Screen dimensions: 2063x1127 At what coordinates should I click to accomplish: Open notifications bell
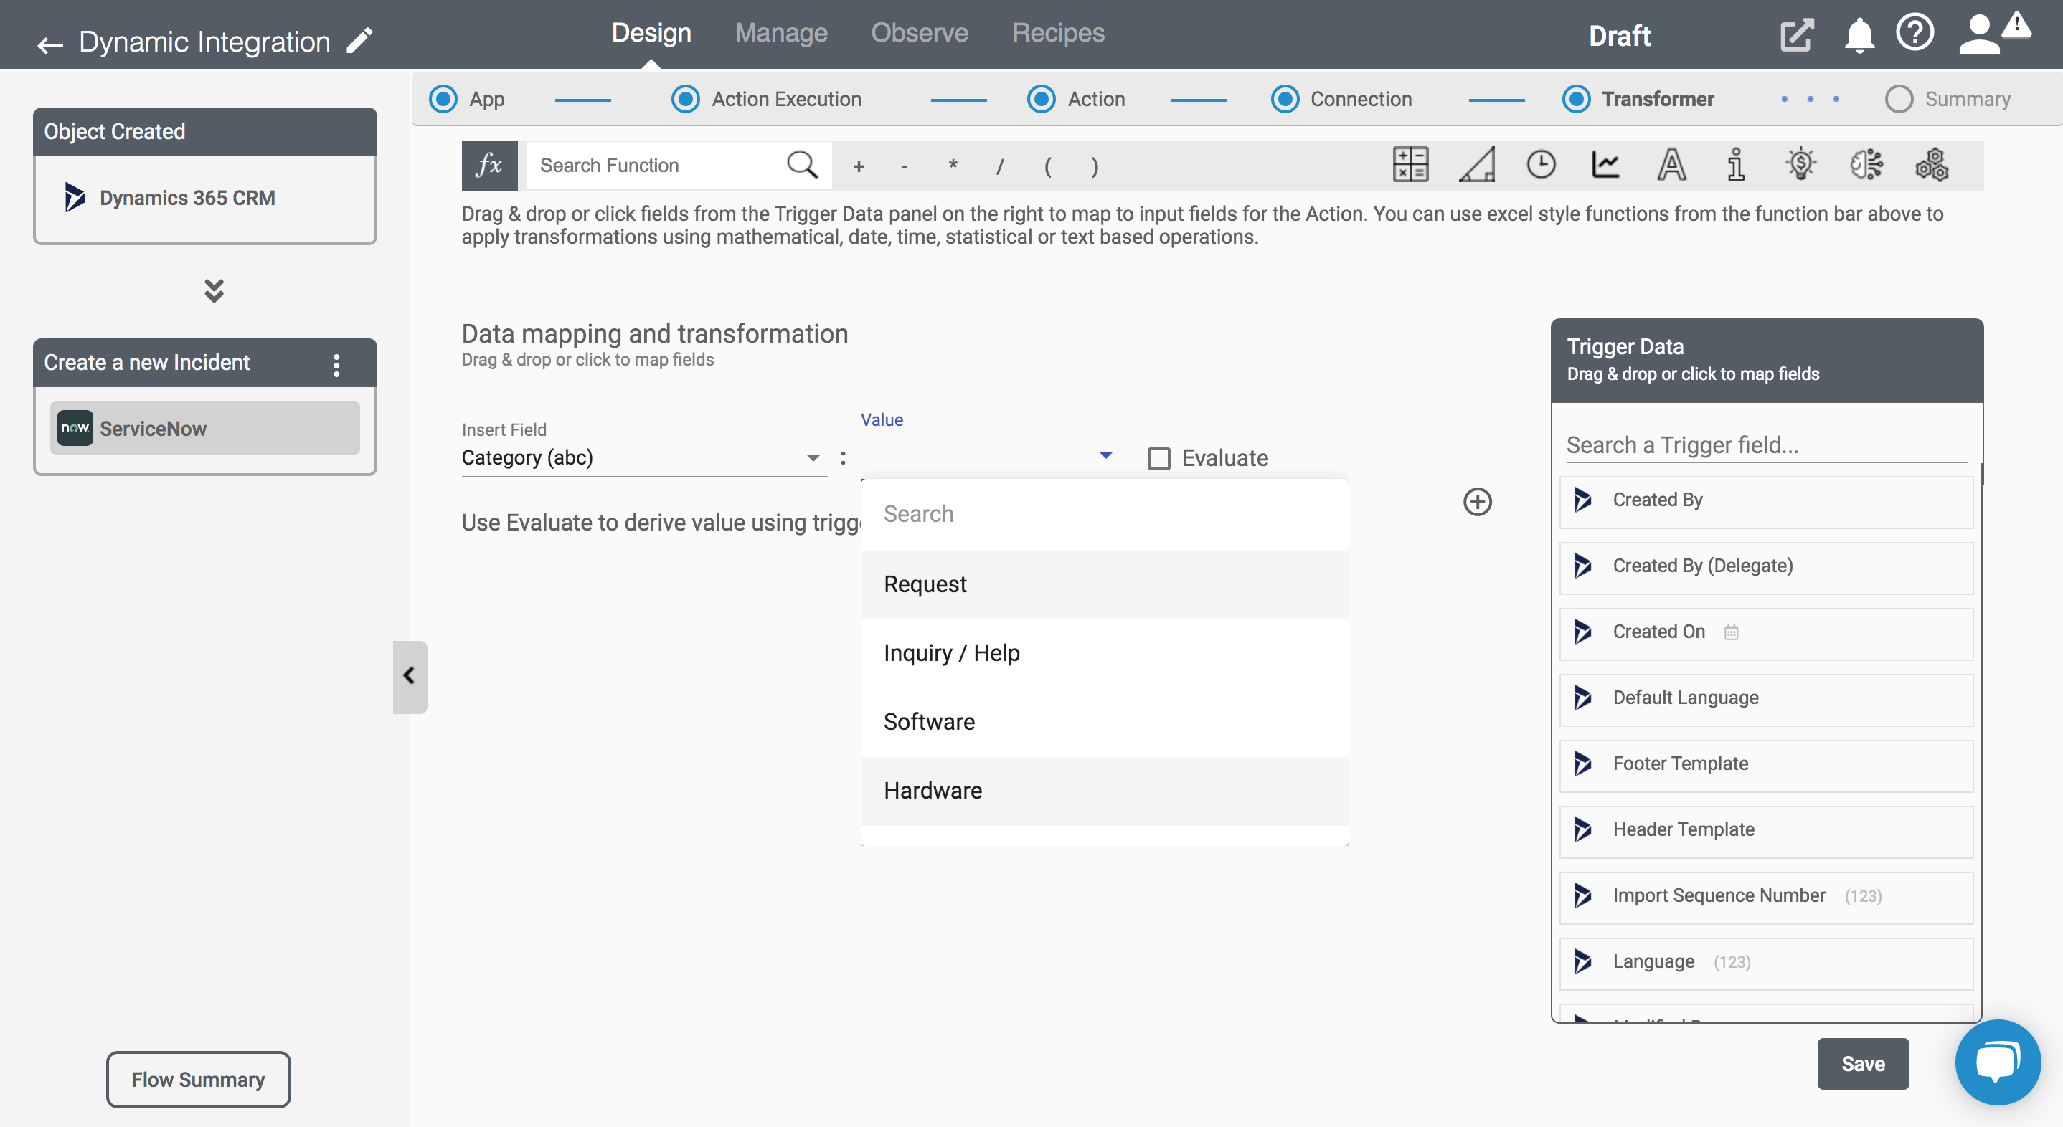tap(1859, 35)
